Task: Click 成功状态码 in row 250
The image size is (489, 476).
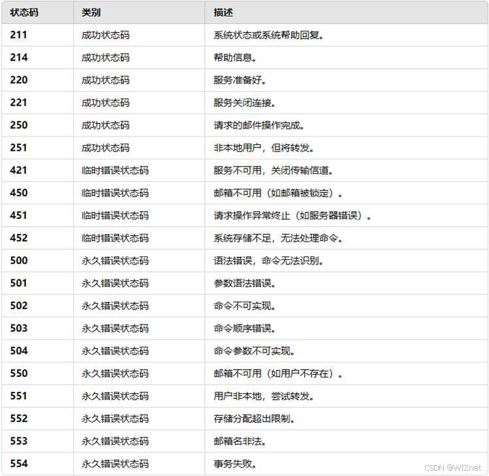Action: 105,125
